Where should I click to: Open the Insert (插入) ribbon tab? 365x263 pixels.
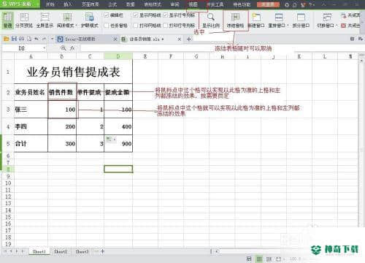point(67,4)
